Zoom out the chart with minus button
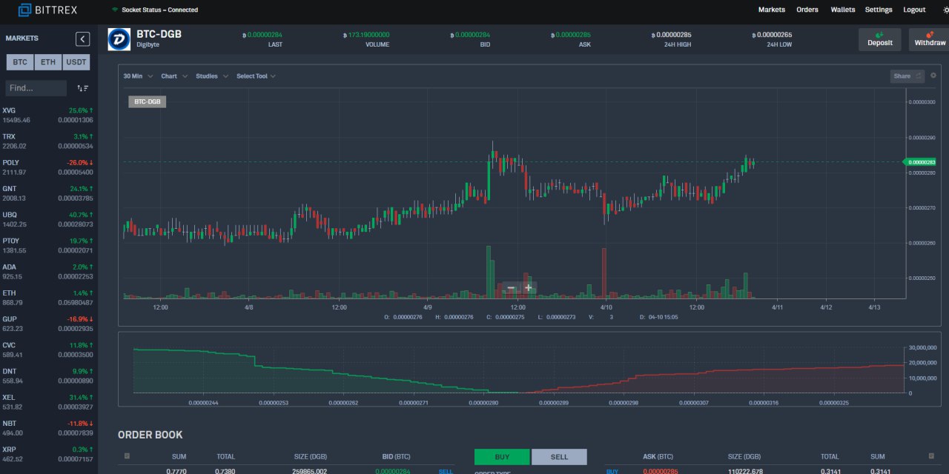 [x=511, y=288]
